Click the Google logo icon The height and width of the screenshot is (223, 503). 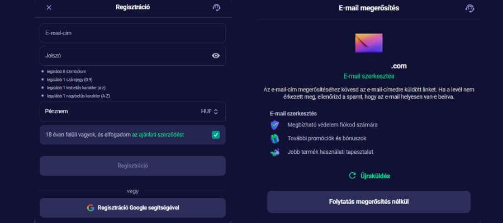(91, 208)
